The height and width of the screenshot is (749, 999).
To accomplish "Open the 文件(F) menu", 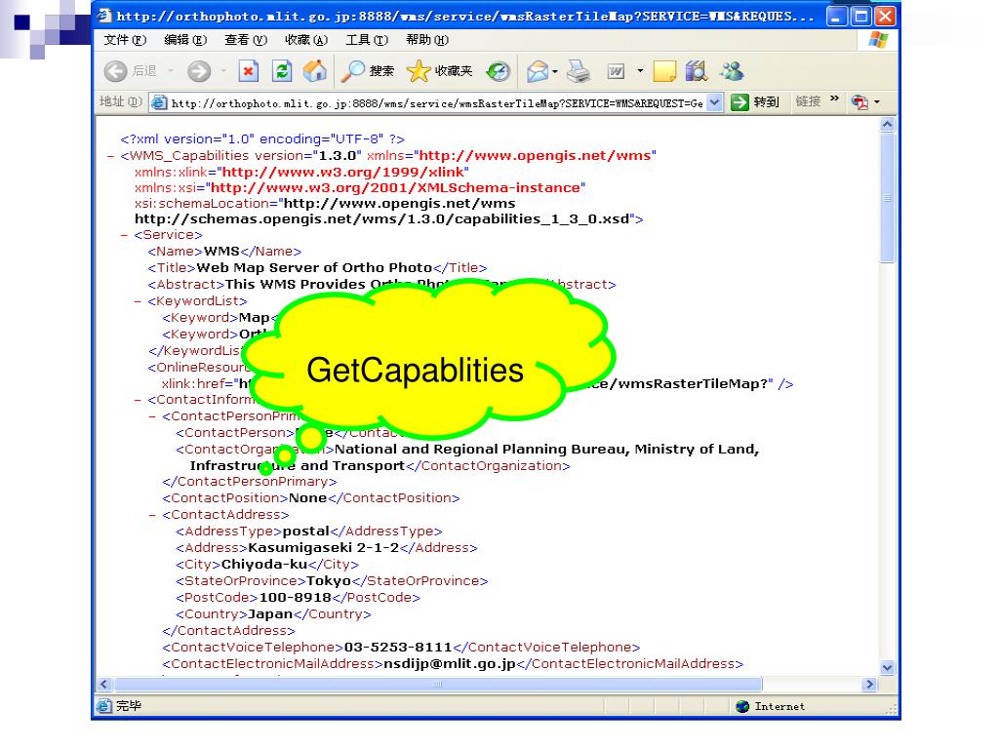I will (125, 40).
